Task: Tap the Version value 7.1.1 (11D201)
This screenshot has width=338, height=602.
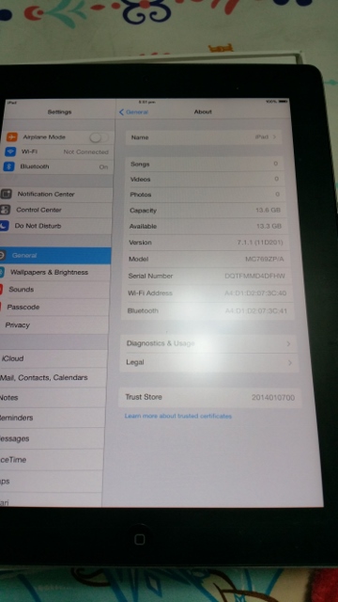Action: tap(260, 243)
